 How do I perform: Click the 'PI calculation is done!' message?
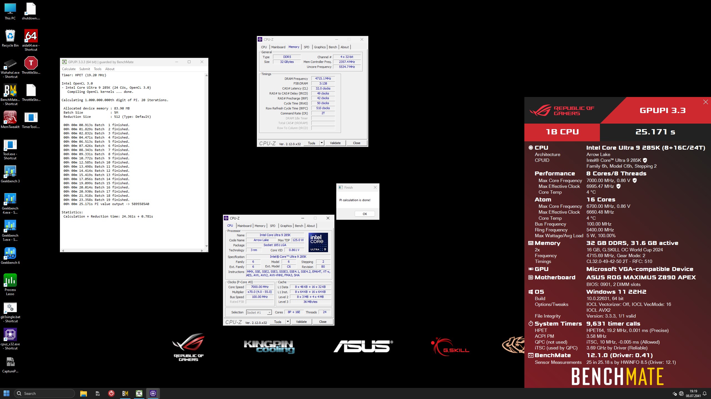(355, 200)
